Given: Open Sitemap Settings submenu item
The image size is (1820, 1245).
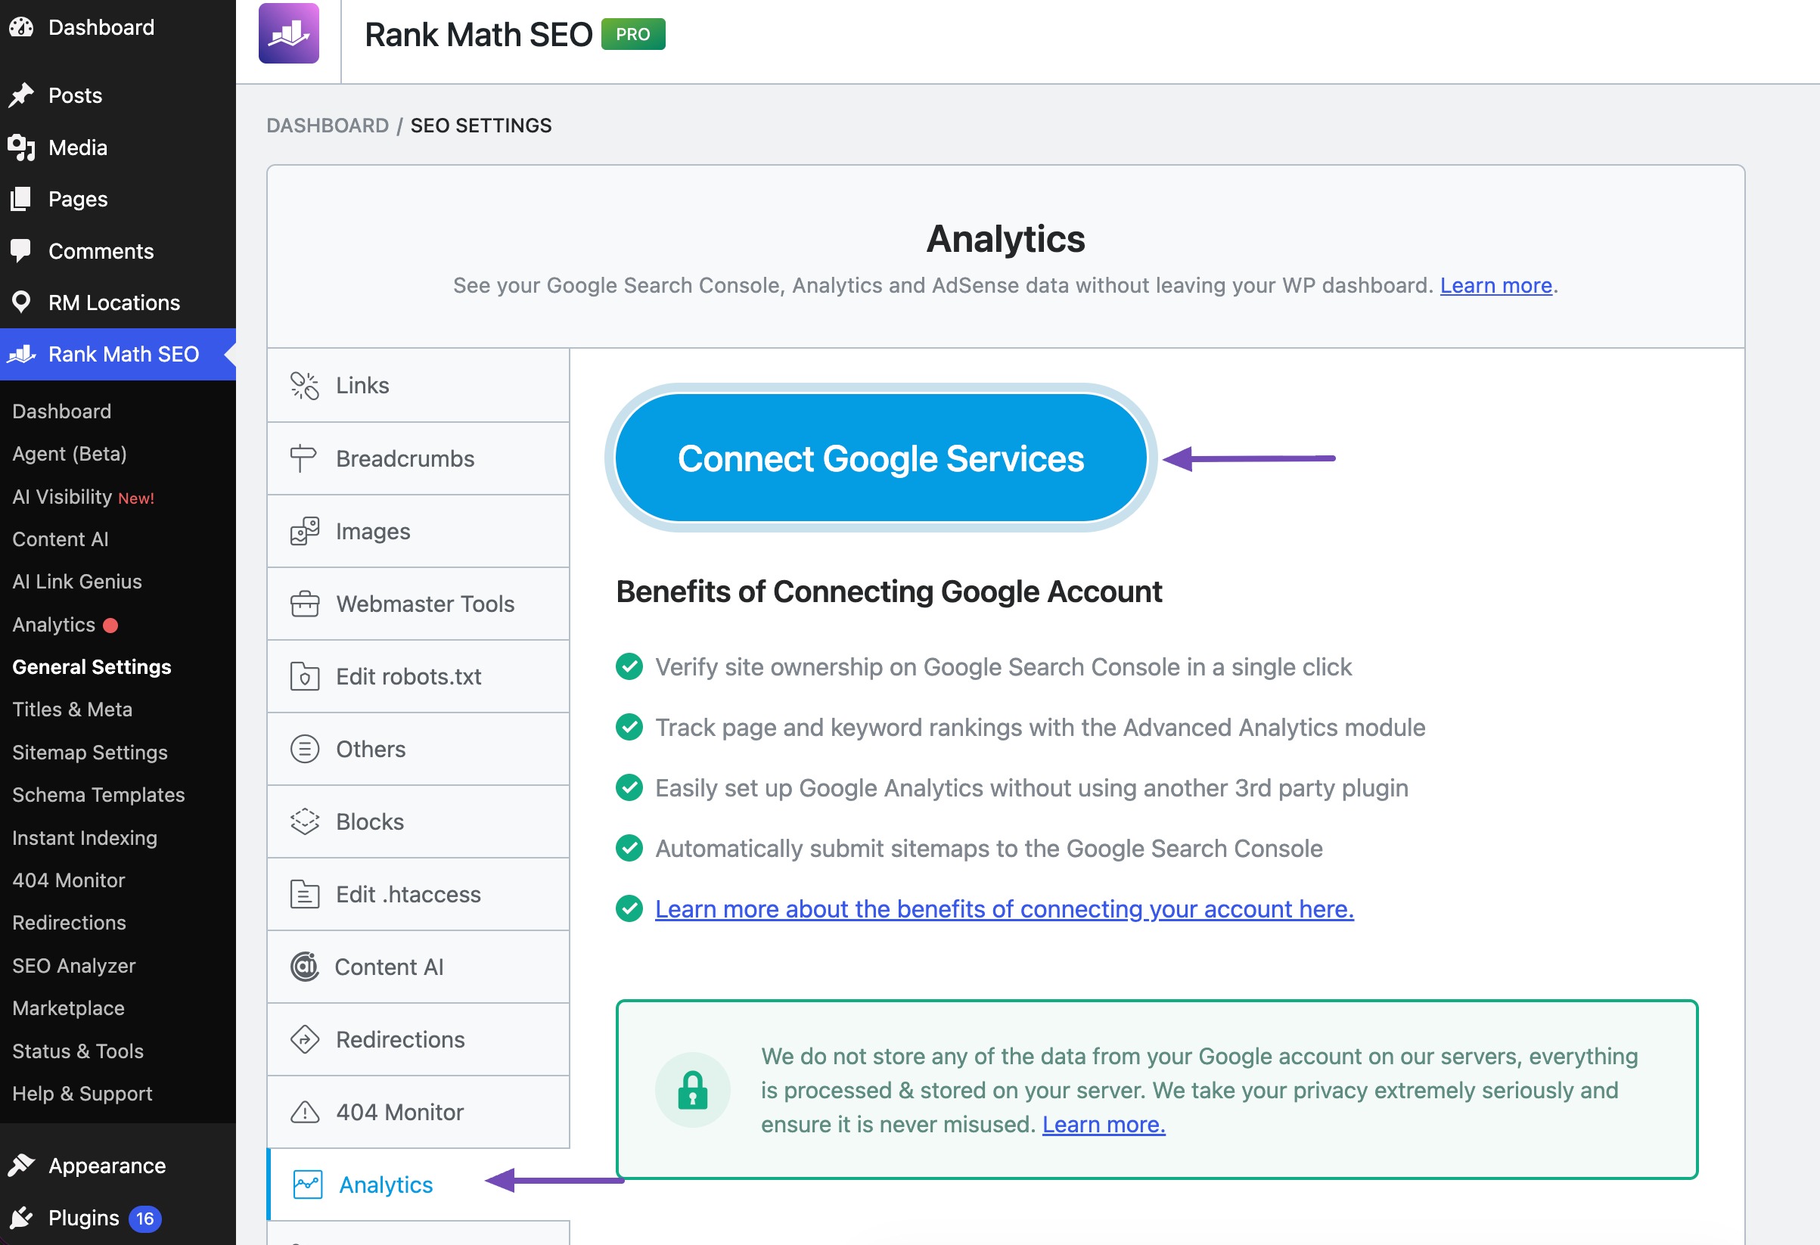Looking at the screenshot, I should pyautogui.click(x=90, y=753).
